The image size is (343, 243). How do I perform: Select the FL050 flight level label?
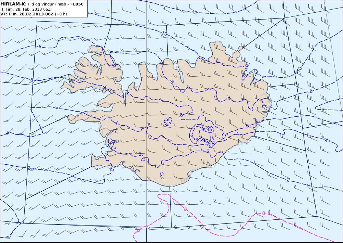[x=77, y=4]
